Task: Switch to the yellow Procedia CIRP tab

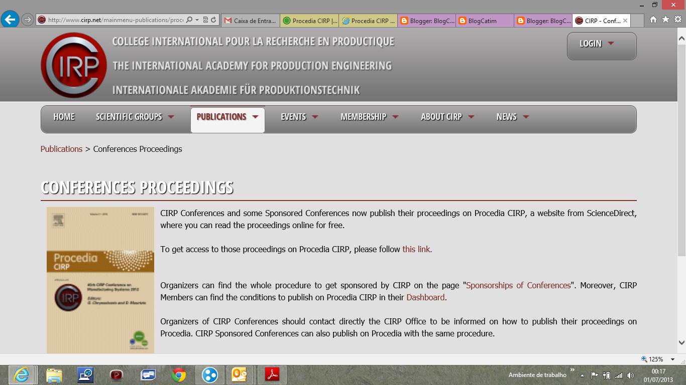Action: tap(368, 21)
